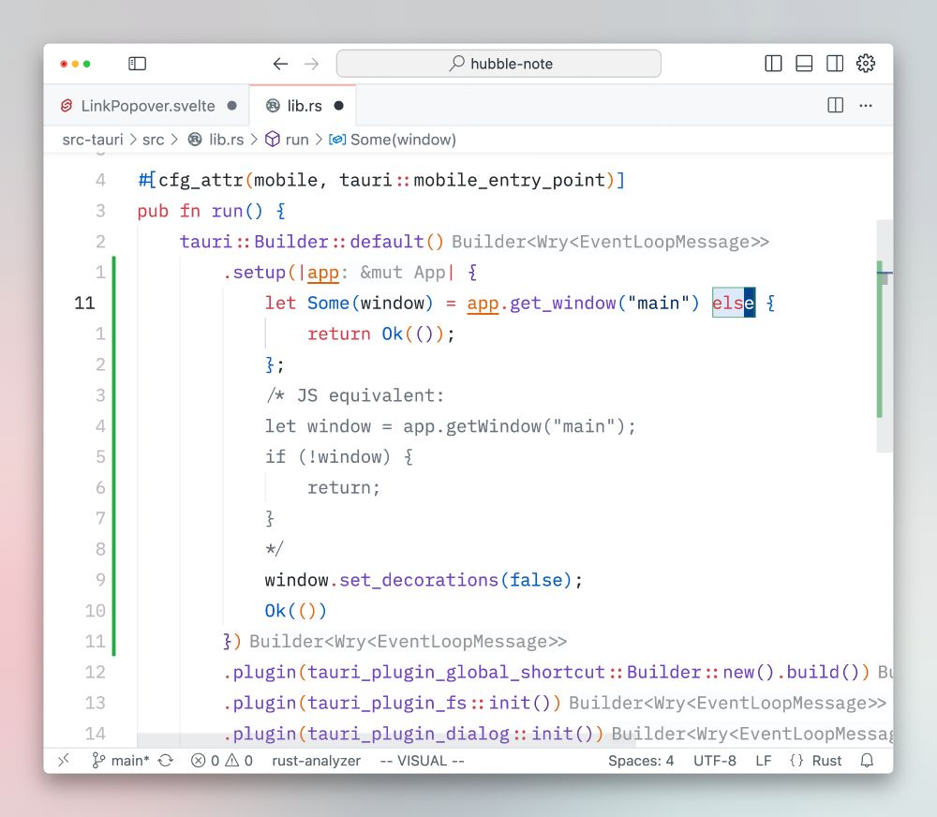
Task: Open errors and warnings count
Action: point(222,760)
